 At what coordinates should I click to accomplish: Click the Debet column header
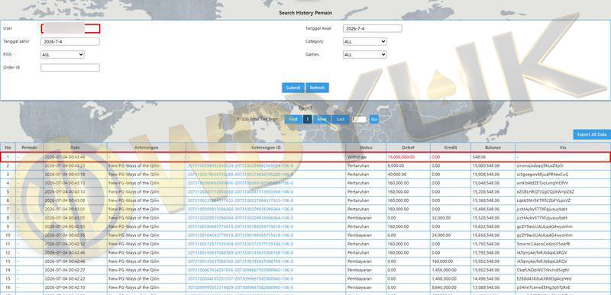pos(408,148)
